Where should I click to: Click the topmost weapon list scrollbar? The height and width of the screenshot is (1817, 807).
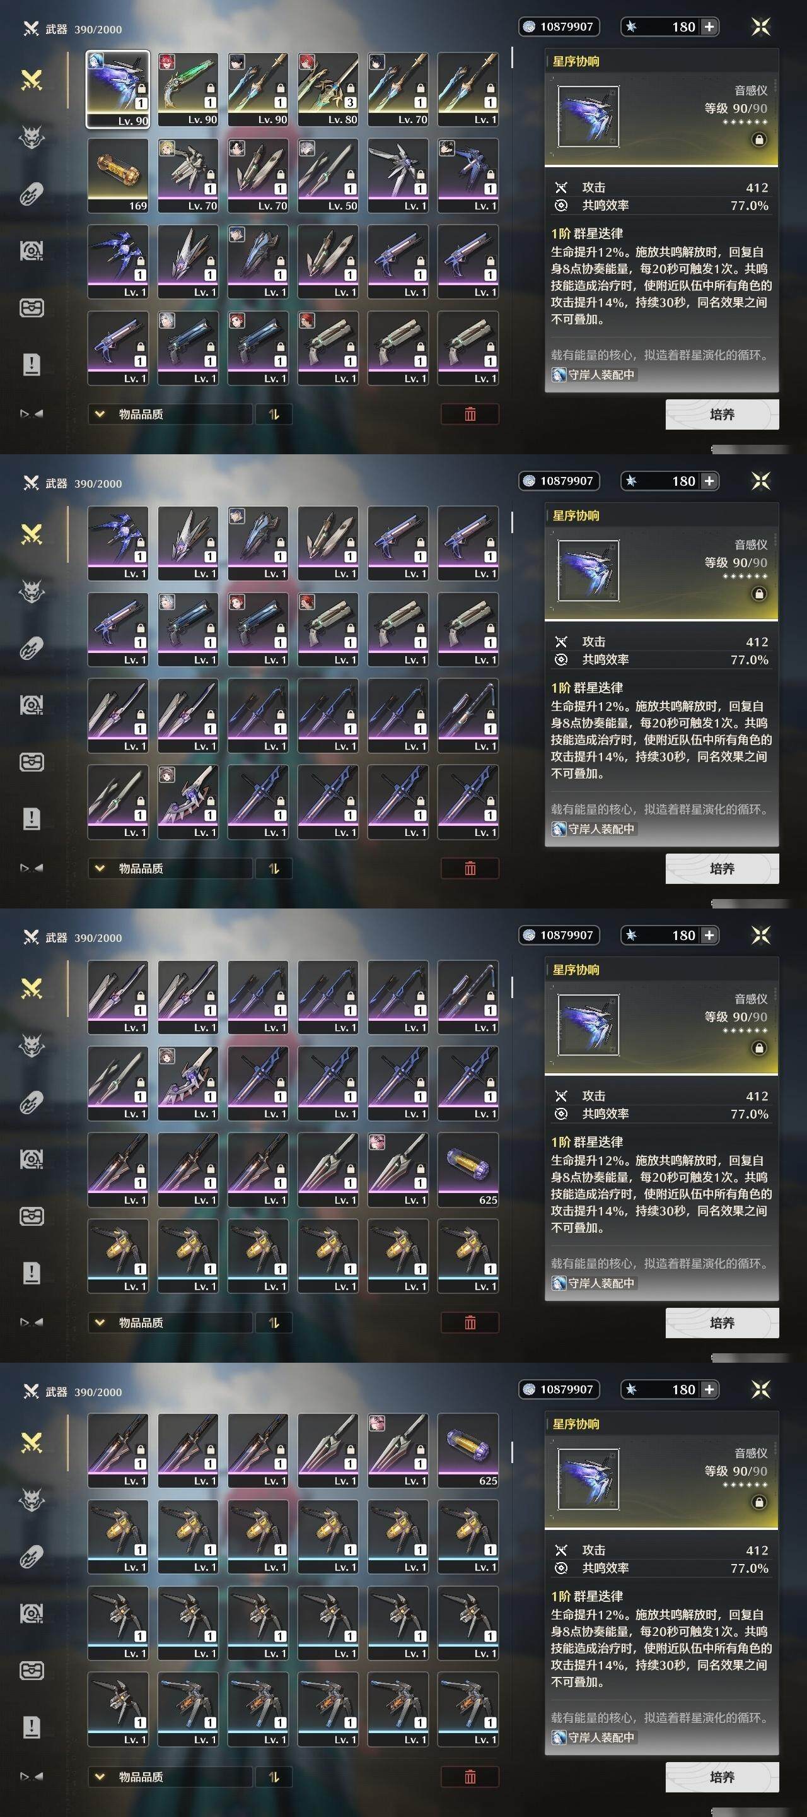point(513,59)
